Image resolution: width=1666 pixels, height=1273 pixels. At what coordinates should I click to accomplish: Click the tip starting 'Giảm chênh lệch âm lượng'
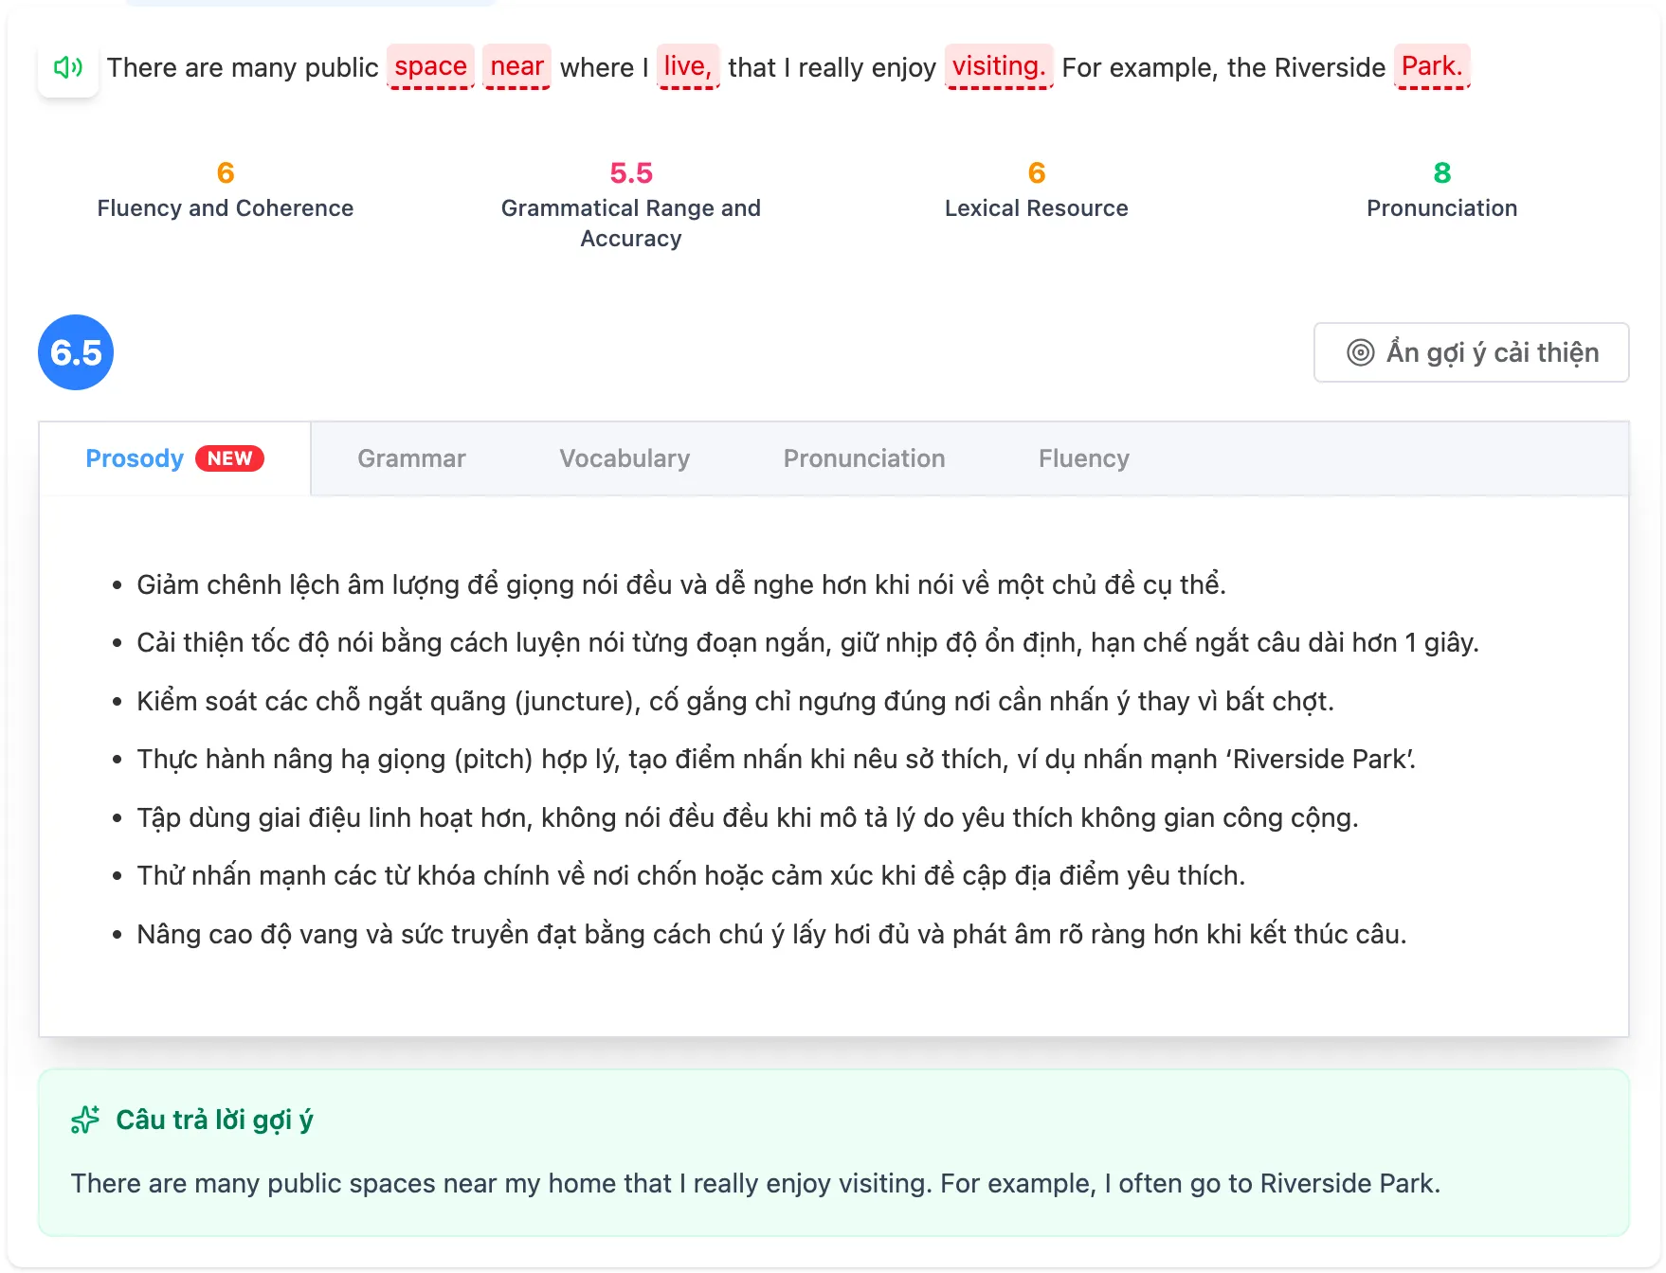681,584
